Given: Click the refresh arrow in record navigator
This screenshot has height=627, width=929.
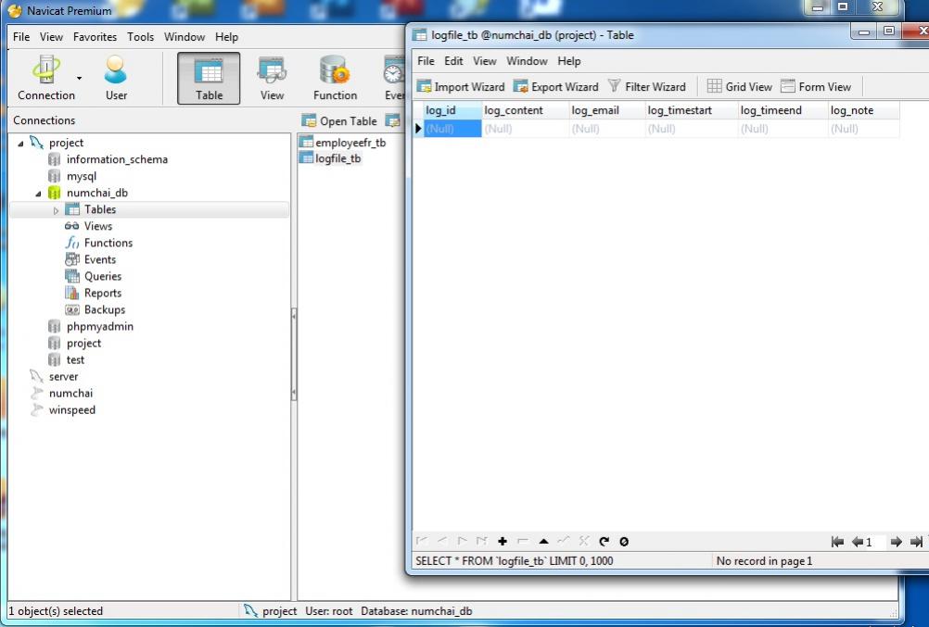Looking at the screenshot, I should pyautogui.click(x=604, y=542).
